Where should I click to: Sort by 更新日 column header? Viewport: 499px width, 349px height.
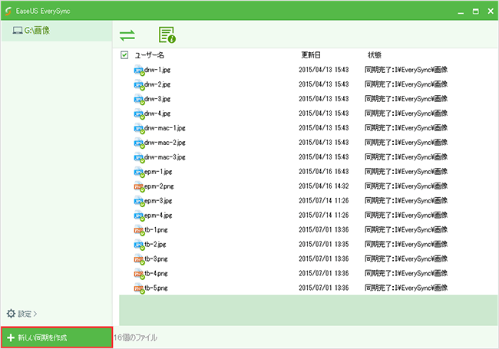[x=311, y=55]
